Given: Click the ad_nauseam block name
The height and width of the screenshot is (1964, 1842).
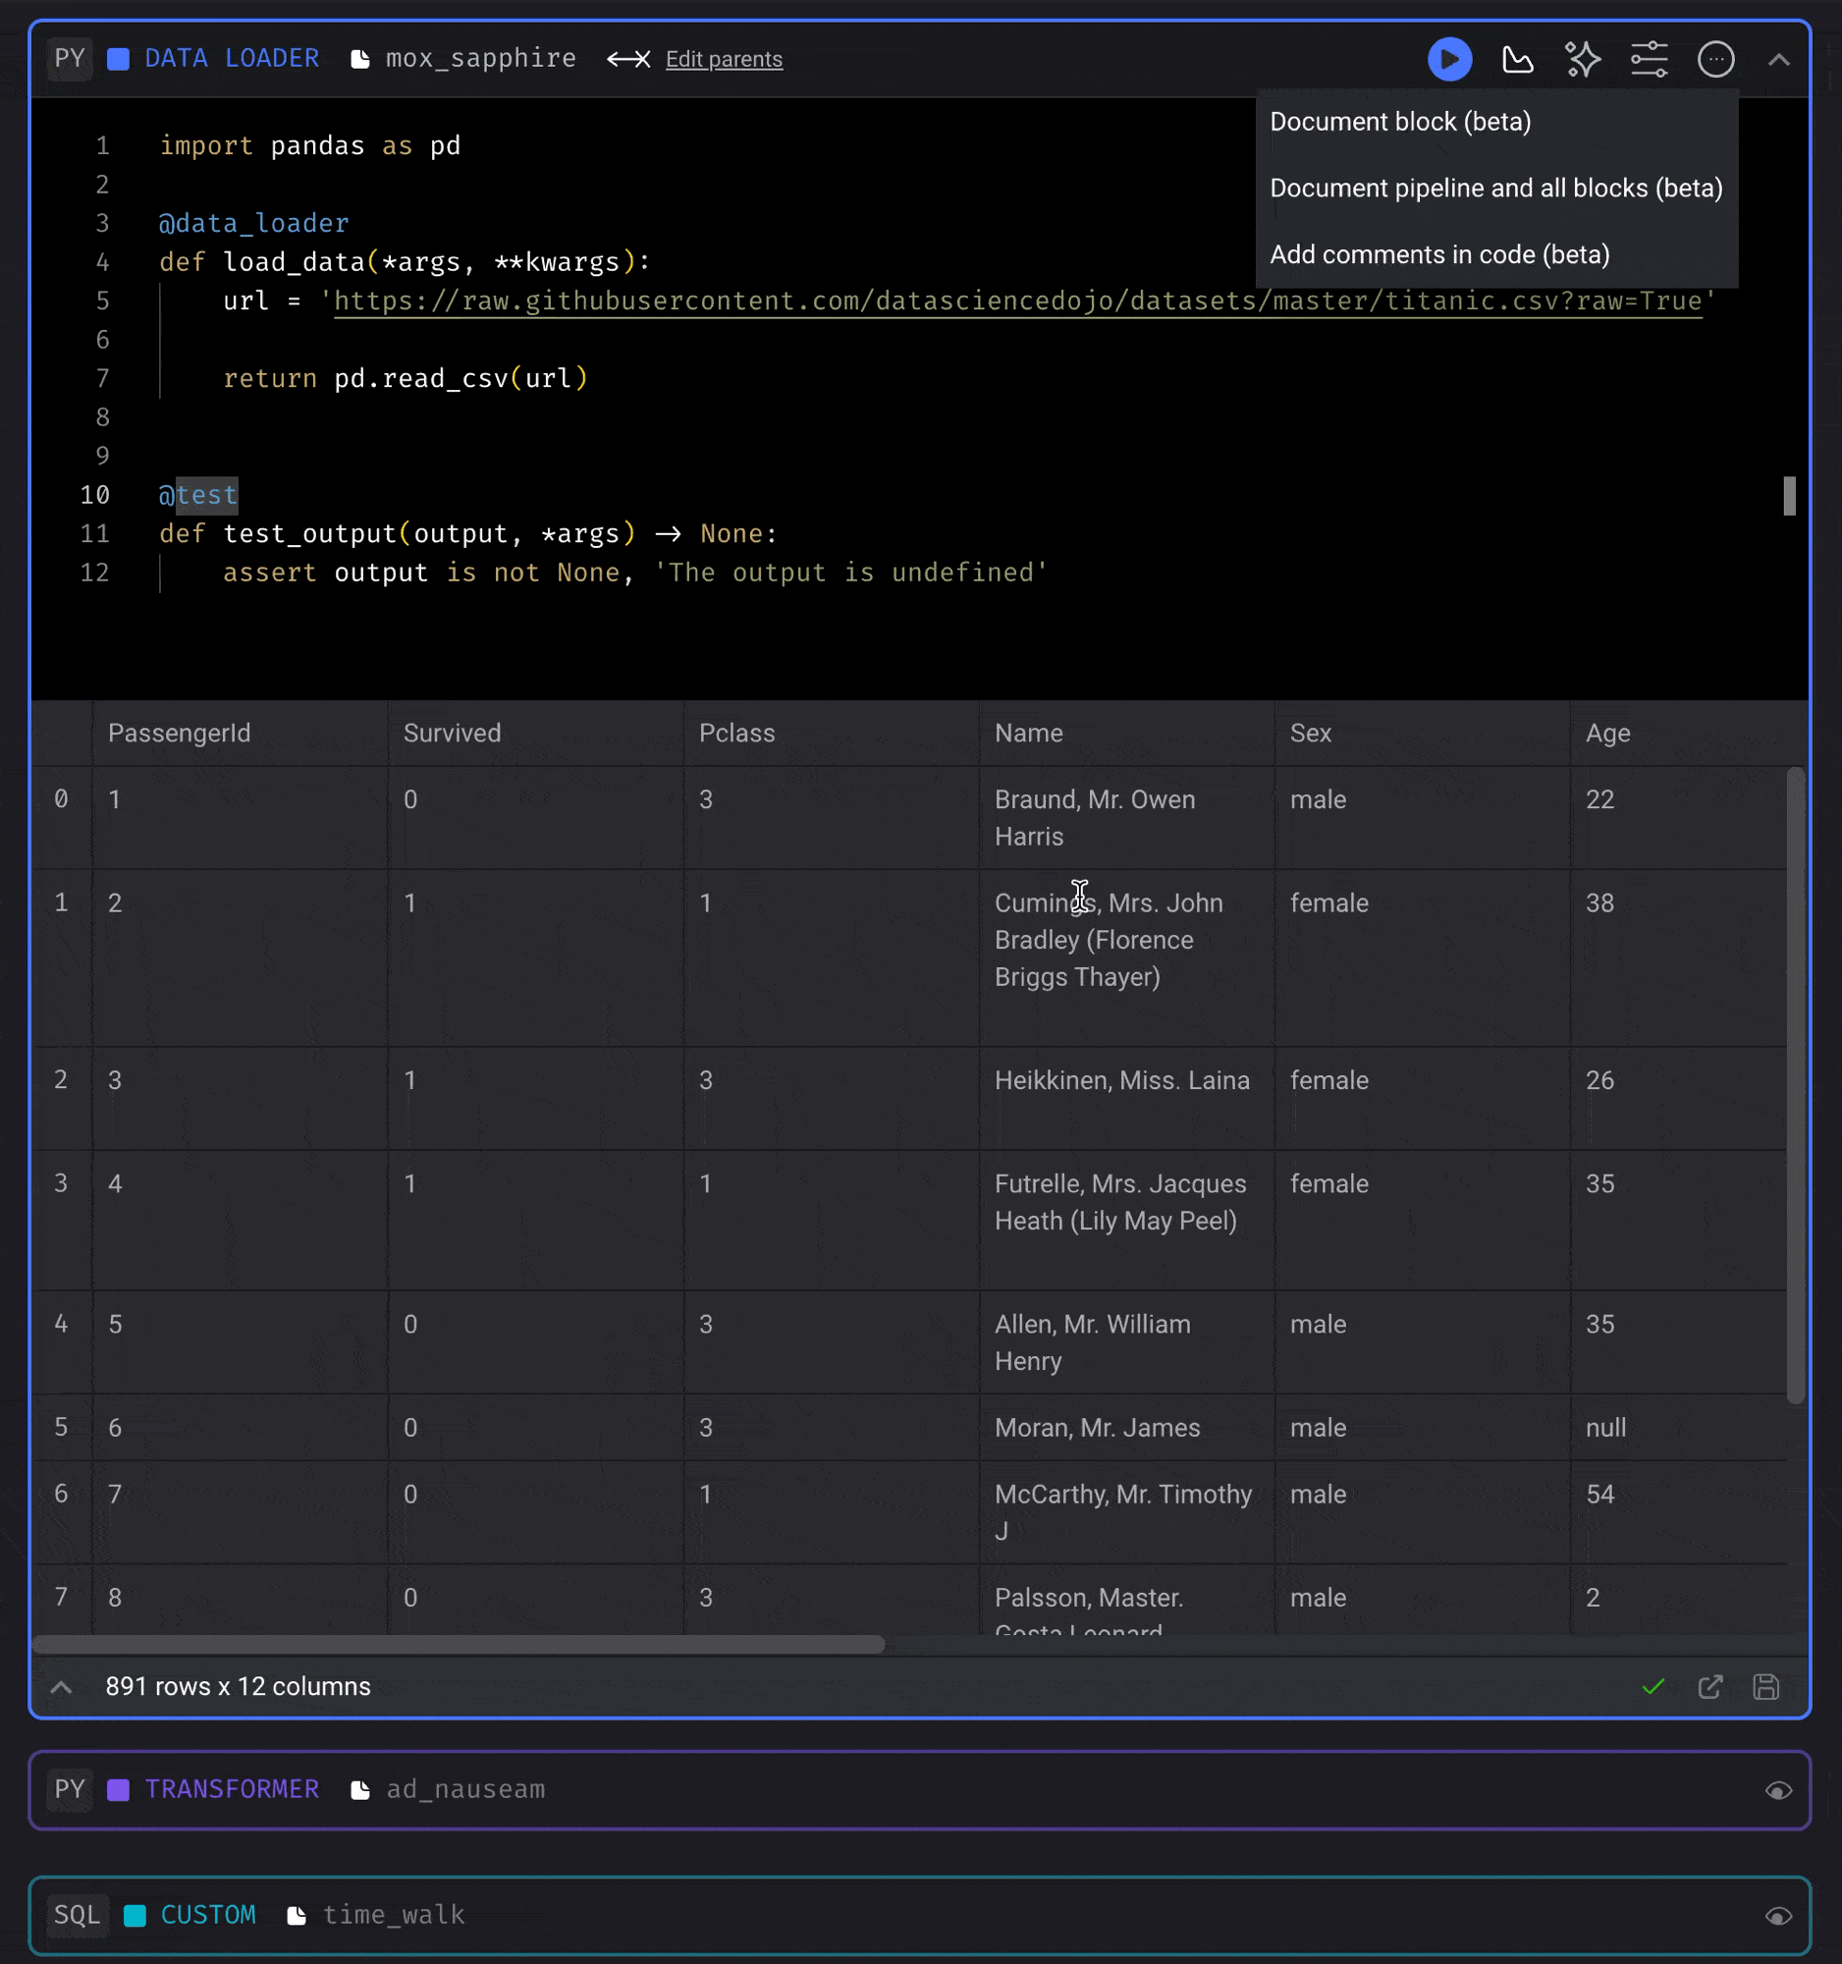Looking at the screenshot, I should point(465,1789).
